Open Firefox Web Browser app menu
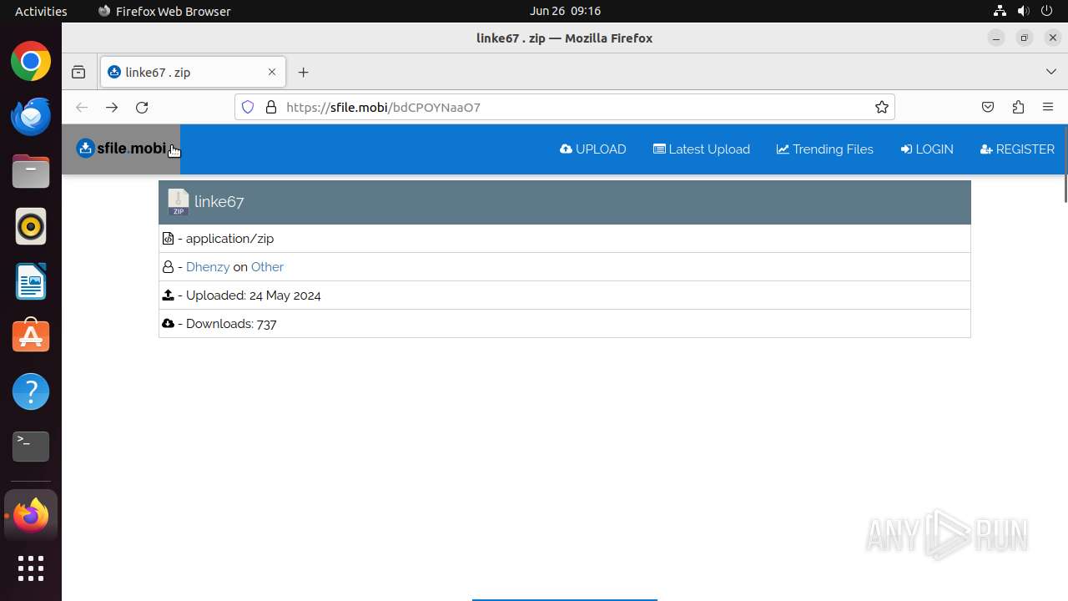1068x601 pixels. [x=164, y=11]
